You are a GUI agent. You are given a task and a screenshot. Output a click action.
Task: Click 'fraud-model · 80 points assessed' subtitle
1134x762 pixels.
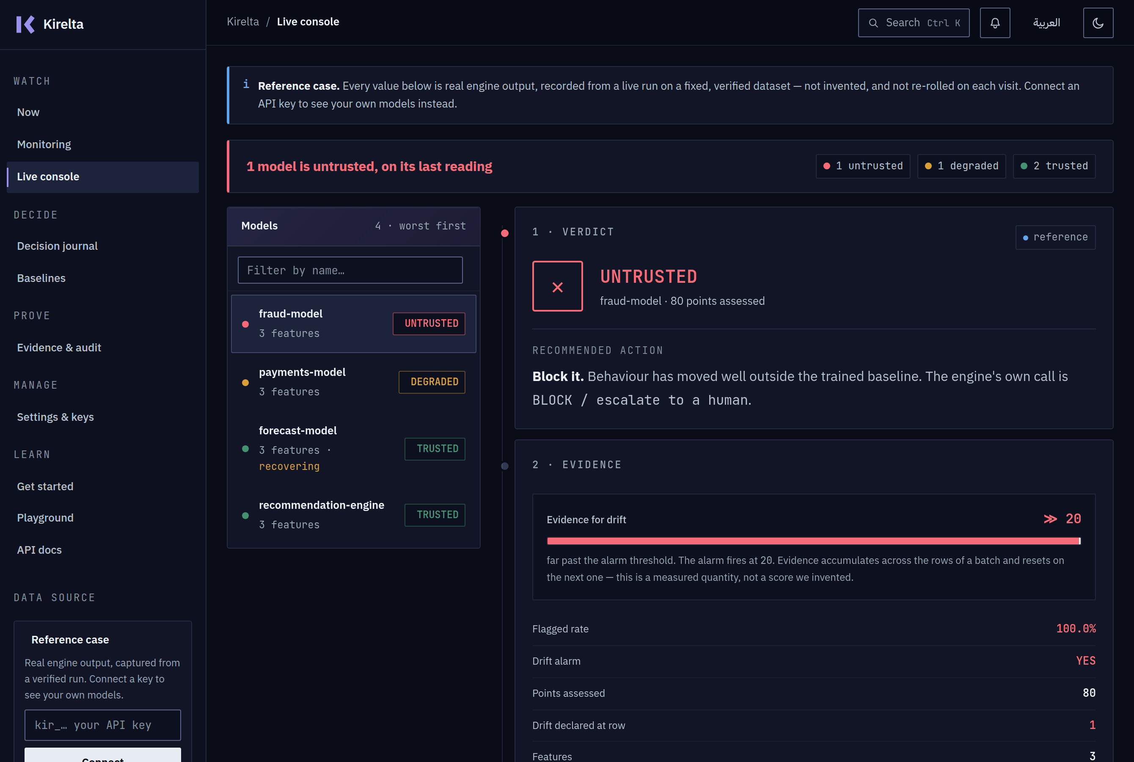coord(682,301)
